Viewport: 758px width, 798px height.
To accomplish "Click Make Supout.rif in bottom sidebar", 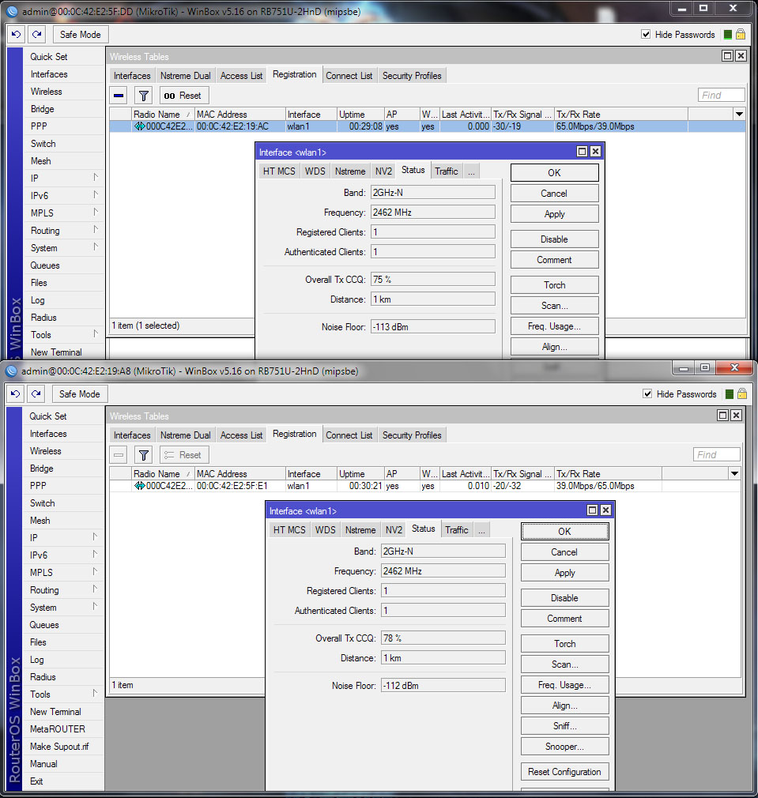I will 59,746.
